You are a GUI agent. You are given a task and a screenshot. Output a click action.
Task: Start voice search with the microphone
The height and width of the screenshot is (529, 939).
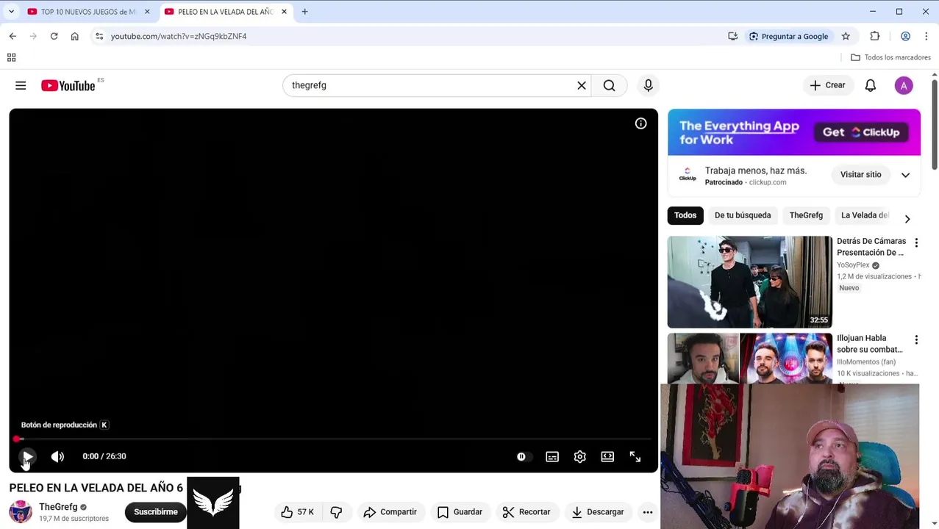pyautogui.click(x=648, y=85)
